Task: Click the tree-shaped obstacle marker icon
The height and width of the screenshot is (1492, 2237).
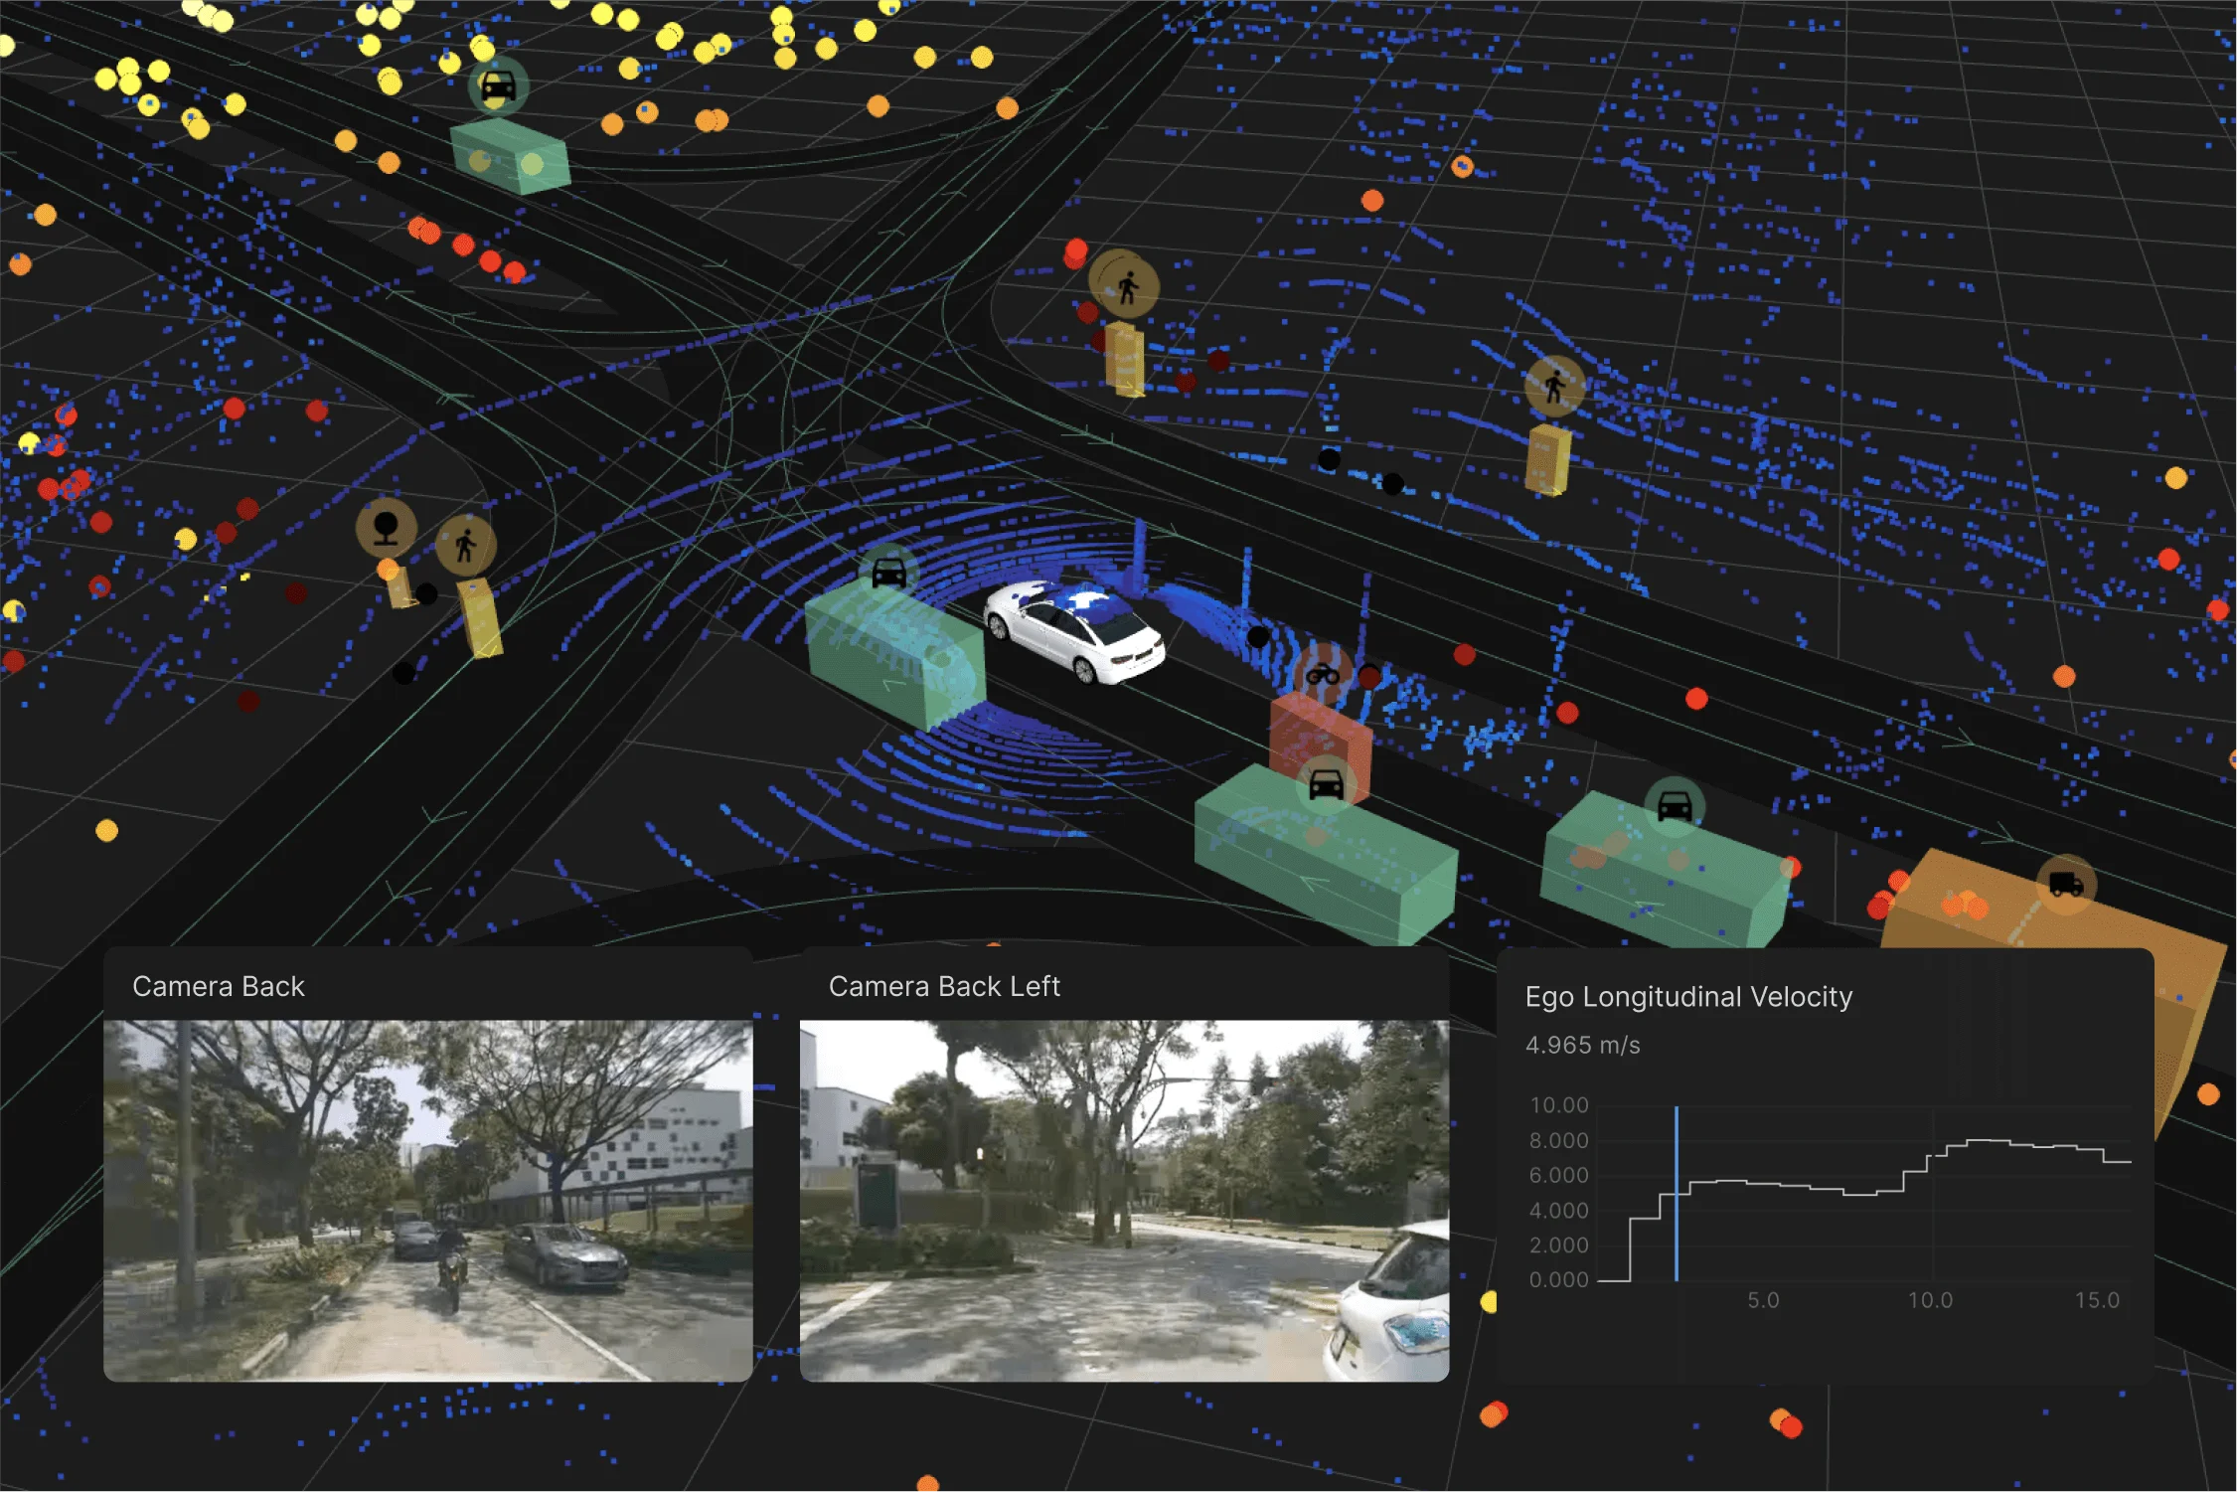Action: click(386, 527)
